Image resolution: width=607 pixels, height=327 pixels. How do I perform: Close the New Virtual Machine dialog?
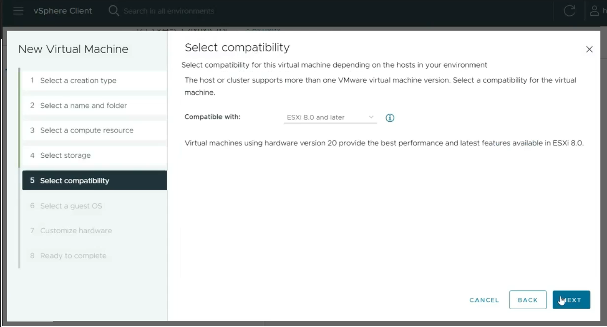(x=589, y=50)
